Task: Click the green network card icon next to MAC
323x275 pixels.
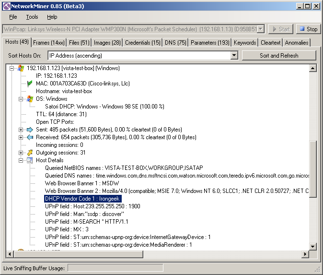Action: click(x=30, y=84)
